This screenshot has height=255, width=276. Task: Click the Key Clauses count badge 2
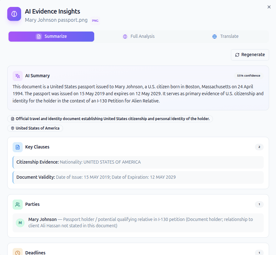(x=259, y=147)
